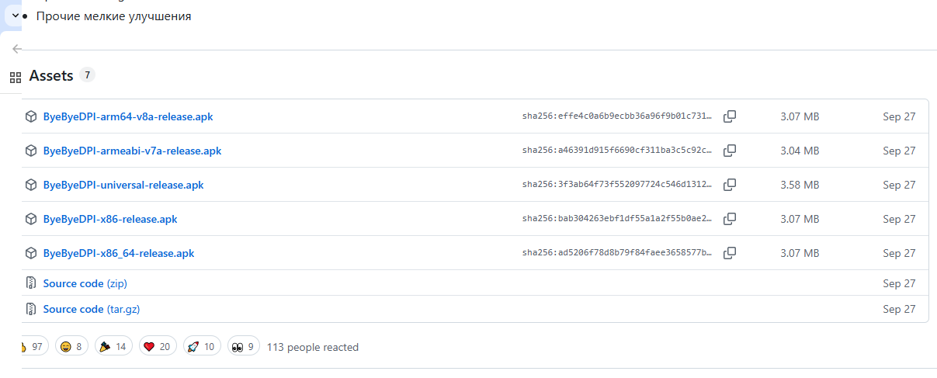Download ByeByeDPI-x86_64-release.apk
Viewport: 937px width, 378px height.
point(119,253)
